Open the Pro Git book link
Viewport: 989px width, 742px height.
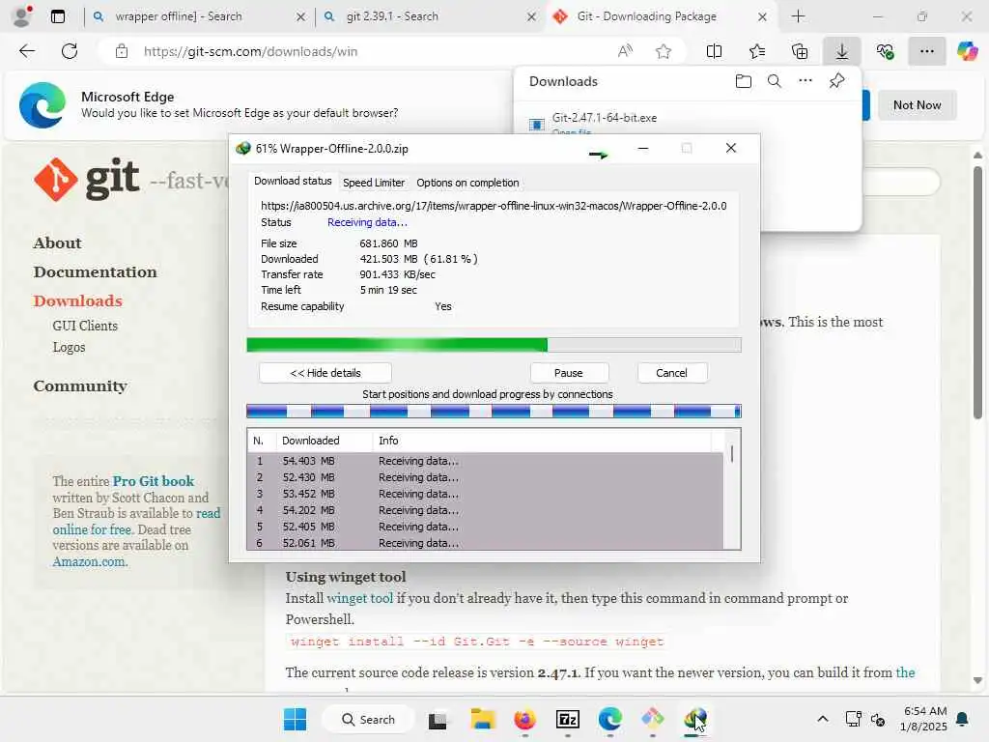pos(154,481)
